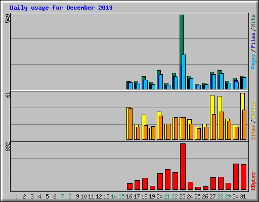Click day 23 on the x-axis
The image size is (259, 202).
tap(182, 196)
